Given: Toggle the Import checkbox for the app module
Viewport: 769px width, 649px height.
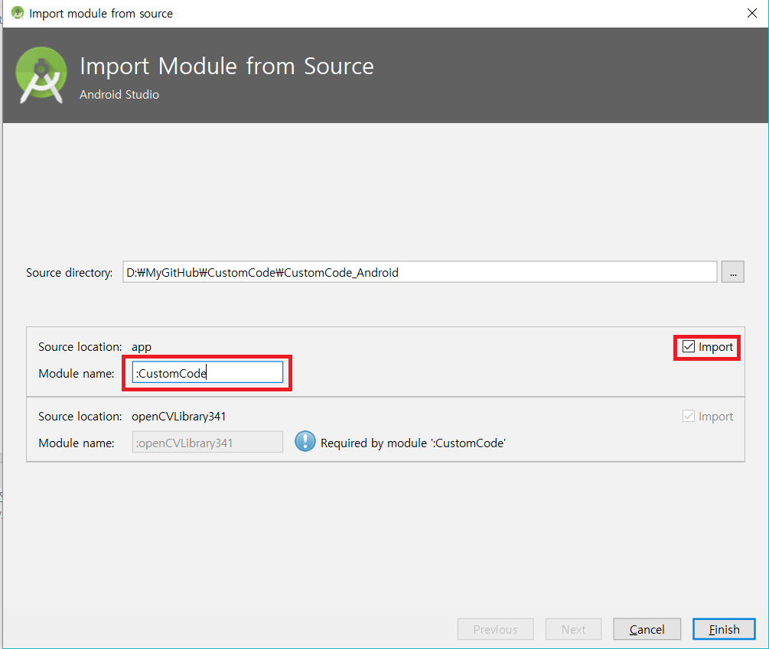Looking at the screenshot, I should [689, 347].
